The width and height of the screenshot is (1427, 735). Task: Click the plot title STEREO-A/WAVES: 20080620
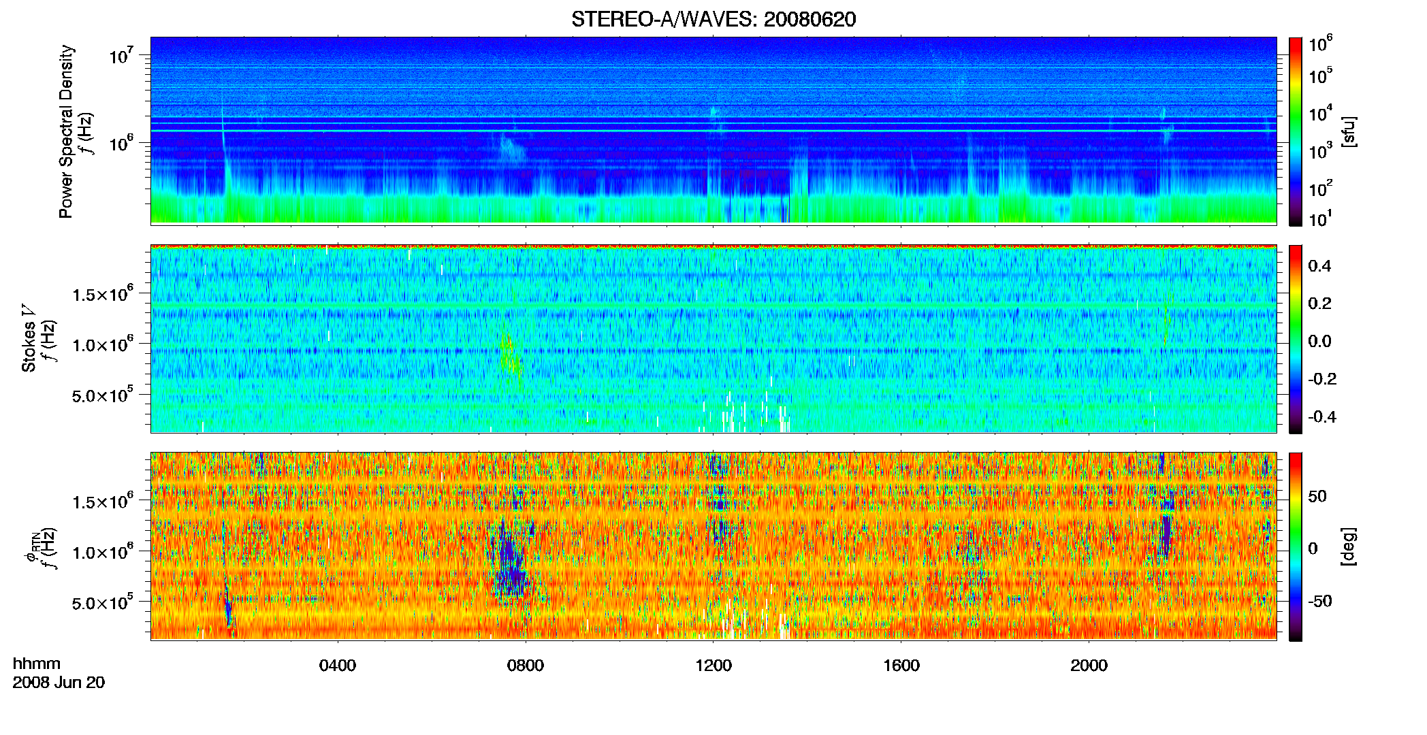click(713, 19)
